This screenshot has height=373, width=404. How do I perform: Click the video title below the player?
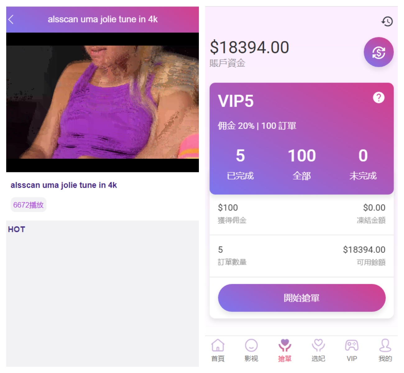tap(64, 185)
